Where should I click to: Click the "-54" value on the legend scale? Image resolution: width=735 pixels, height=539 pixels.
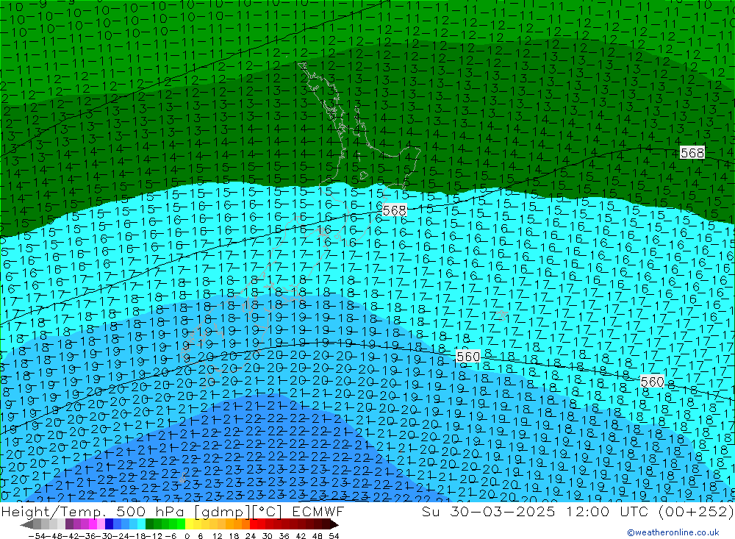tap(37, 536)
